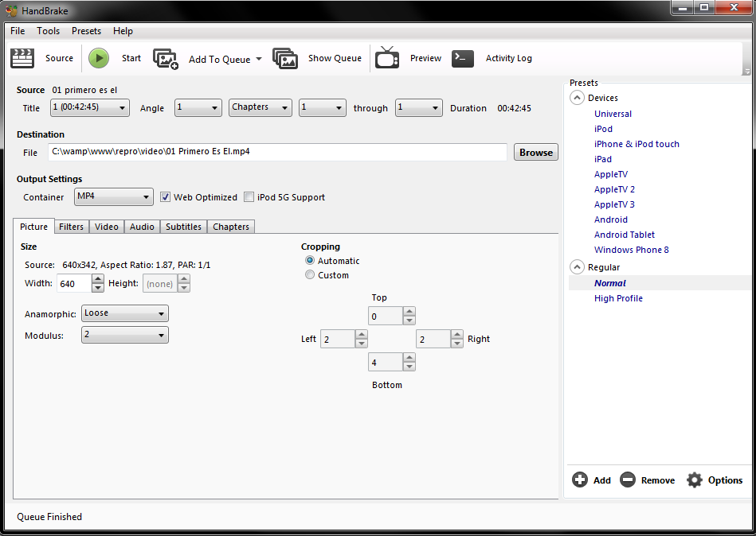This screenshot has height=536, width=756.
Task: Select the AppleTV 2 preset
Action: tap(614, 189)
